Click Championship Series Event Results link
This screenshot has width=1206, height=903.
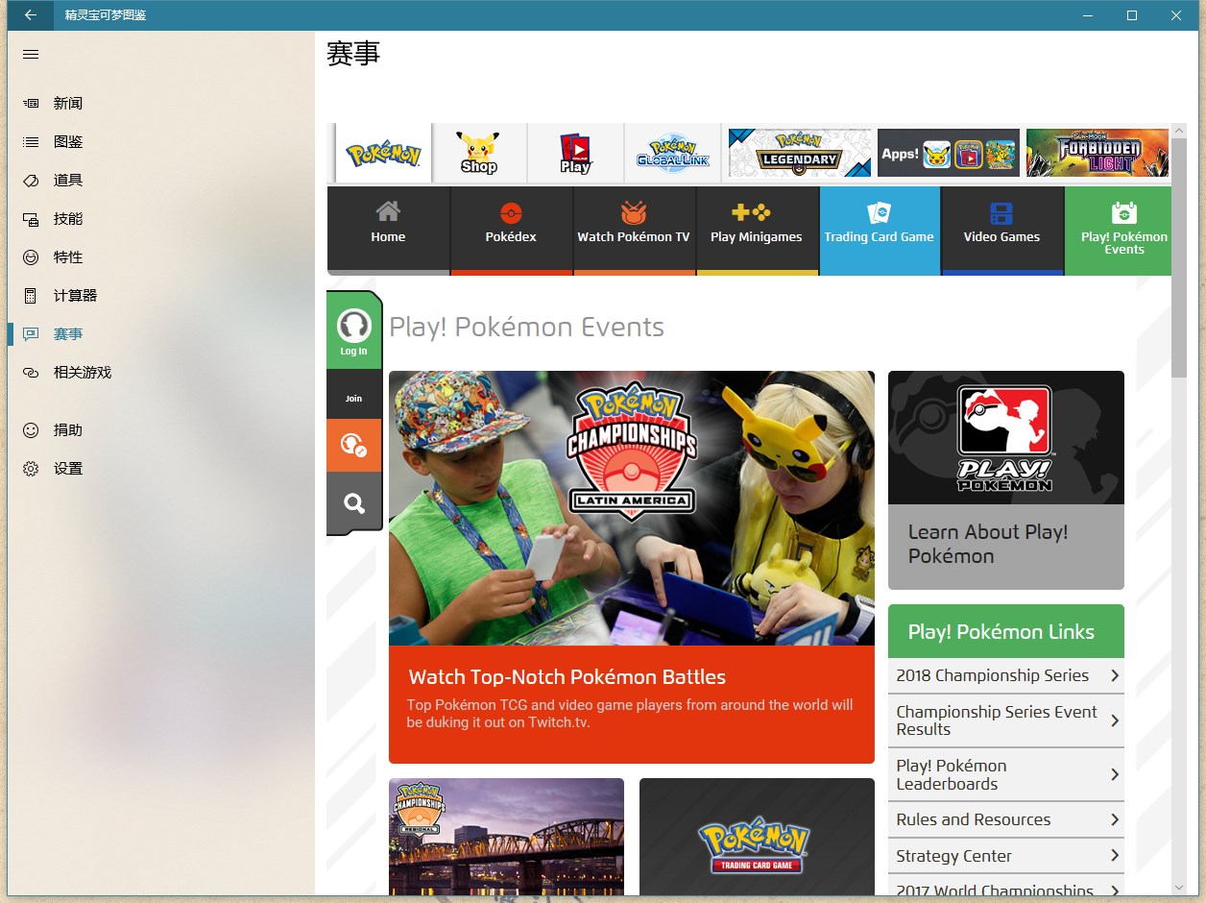click(997, 720)
